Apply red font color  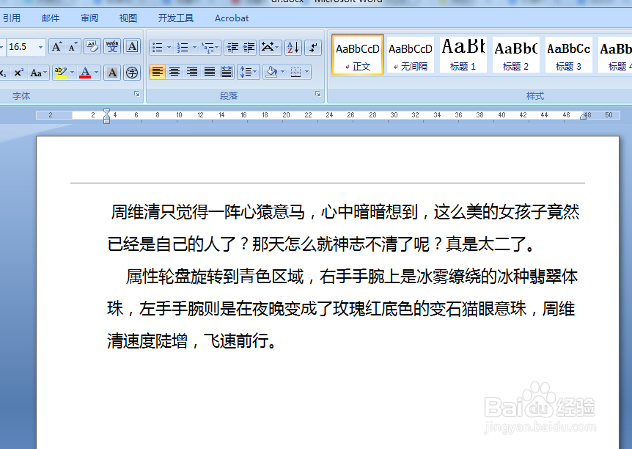coord(85,73)
